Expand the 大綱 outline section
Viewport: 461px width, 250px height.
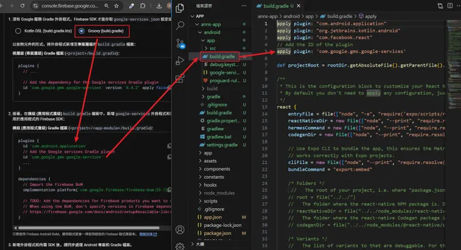(193, 244)
